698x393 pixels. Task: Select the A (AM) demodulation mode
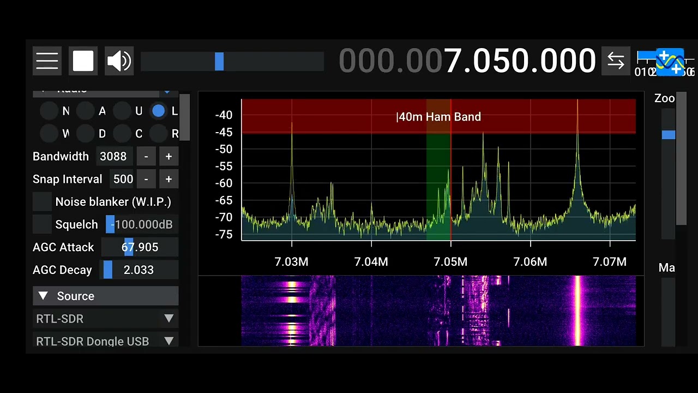tap(86, 111)
